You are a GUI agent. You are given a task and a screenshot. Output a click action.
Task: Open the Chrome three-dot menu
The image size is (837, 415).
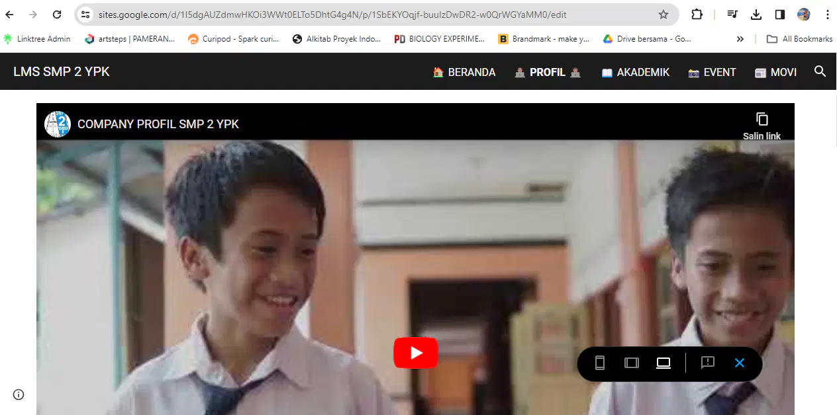tap(827, 15)
